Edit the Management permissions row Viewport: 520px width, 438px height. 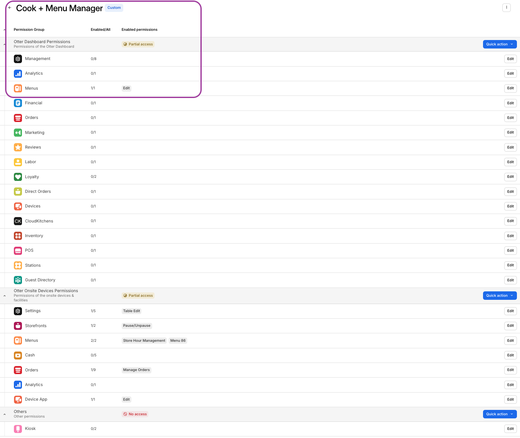tap(510, 59)
